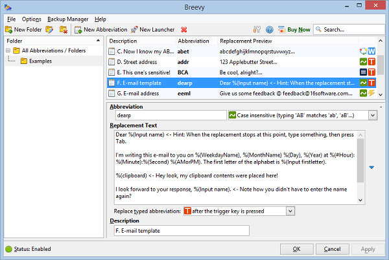Open the Help menu
This screenshot has height=260, width=389.
point(100,19)
